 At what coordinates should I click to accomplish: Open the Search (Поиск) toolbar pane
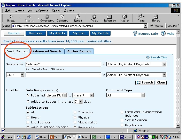(94, 18)
